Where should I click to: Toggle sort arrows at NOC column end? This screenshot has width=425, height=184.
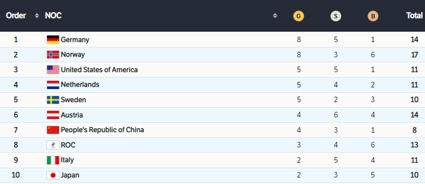tap(275, 16)
